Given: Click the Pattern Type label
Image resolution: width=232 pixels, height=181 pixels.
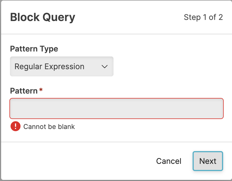Looking at the screenshot, I should (x=34, y=49).
